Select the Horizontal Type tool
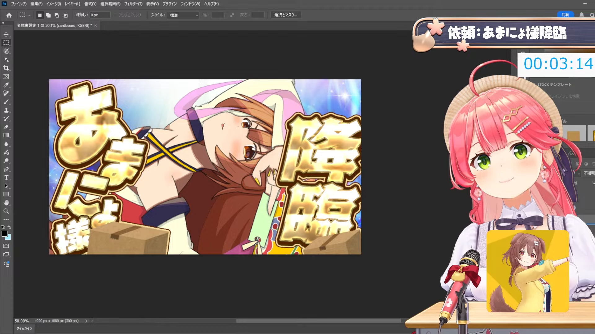 coord(6,178)
